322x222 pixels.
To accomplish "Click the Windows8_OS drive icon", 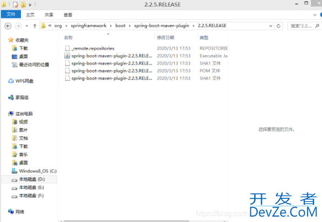I will click(x=14, y=171).
